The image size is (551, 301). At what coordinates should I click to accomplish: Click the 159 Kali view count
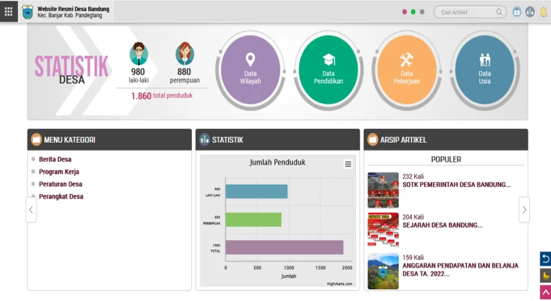pos(413,258)
